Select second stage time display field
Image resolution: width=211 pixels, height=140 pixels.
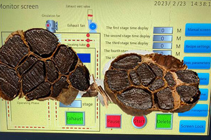click(x=162, y=38)
